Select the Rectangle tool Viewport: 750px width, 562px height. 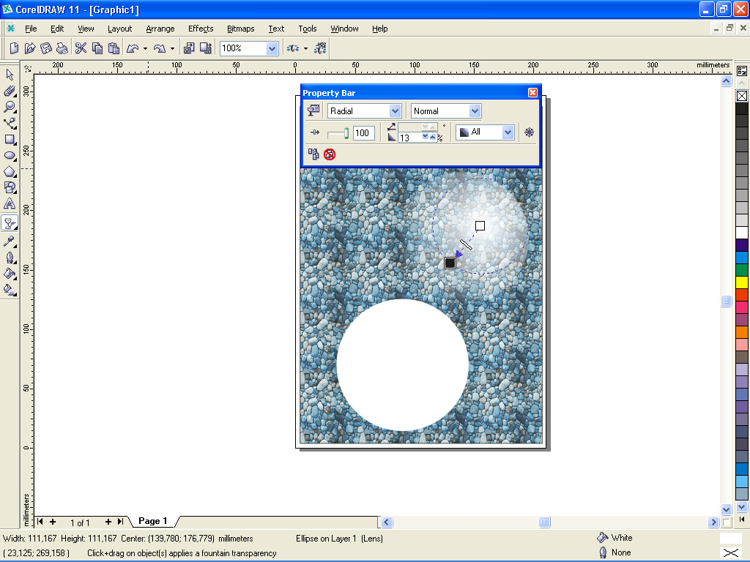[x=10, y=140]
